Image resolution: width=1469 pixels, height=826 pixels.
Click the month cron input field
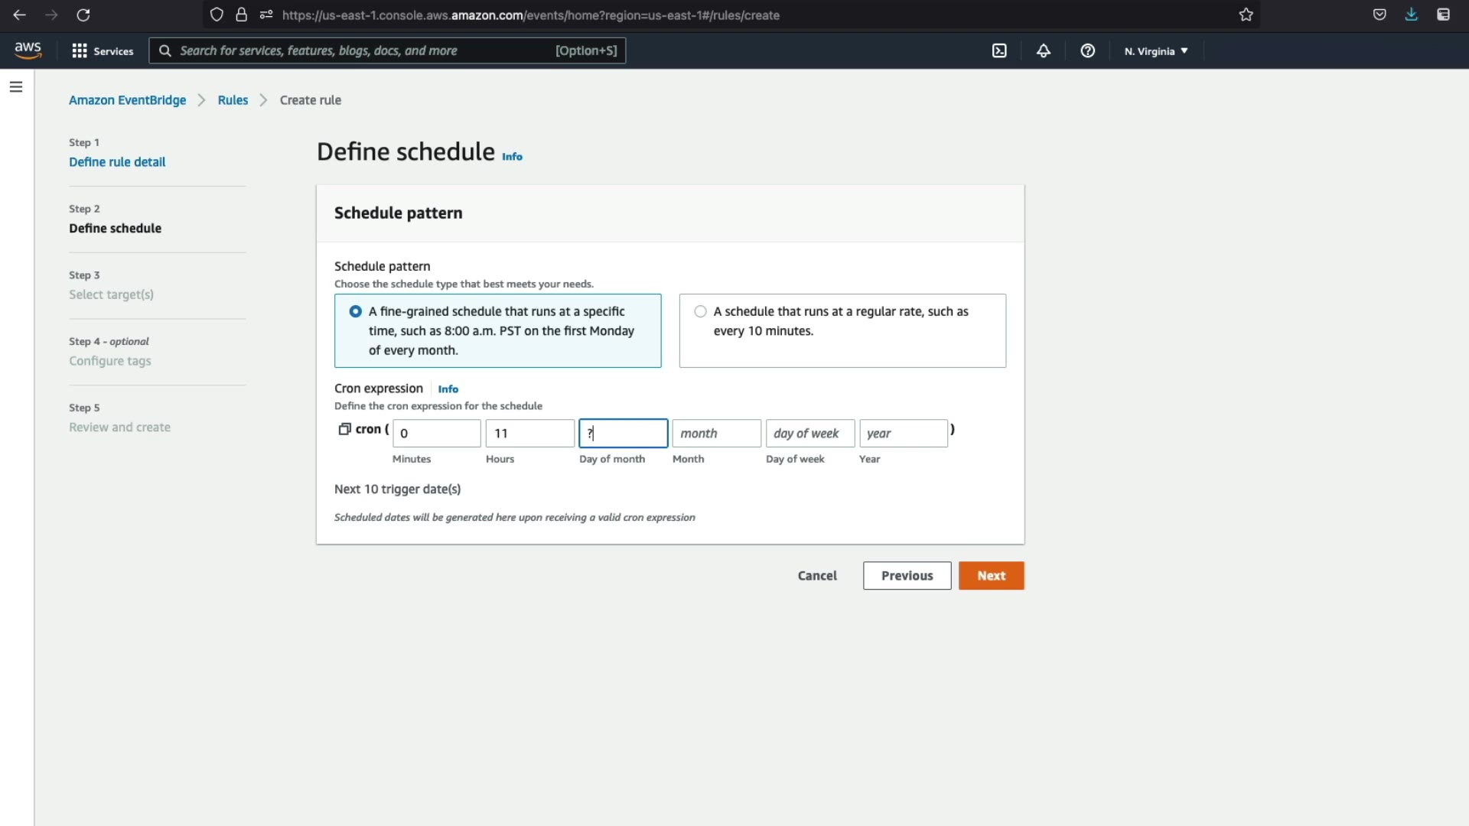click(716, 434)
